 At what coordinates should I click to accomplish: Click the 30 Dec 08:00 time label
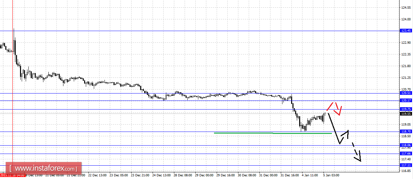(x=247, y=175)
